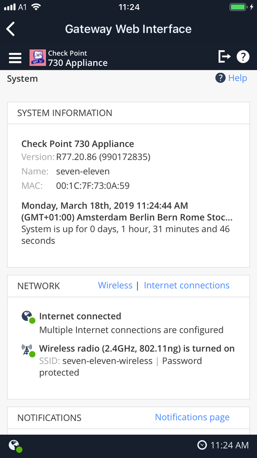Tap the truncated GMT+01:00 timezone line

pyautogui.click(x=127, y=218)
